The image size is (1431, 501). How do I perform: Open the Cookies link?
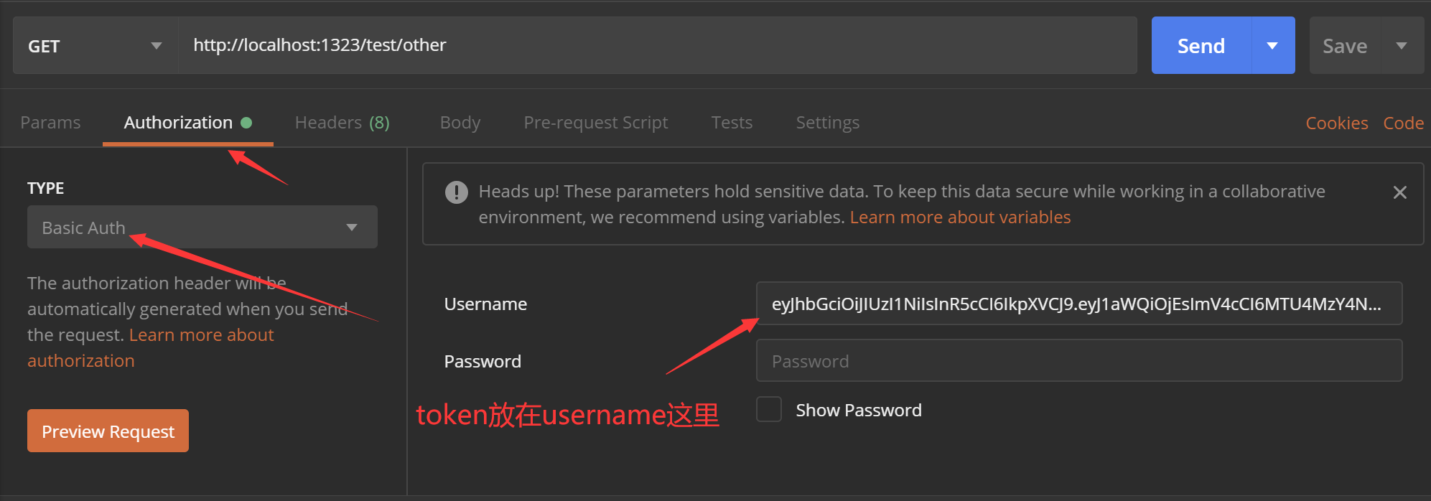1336,123
